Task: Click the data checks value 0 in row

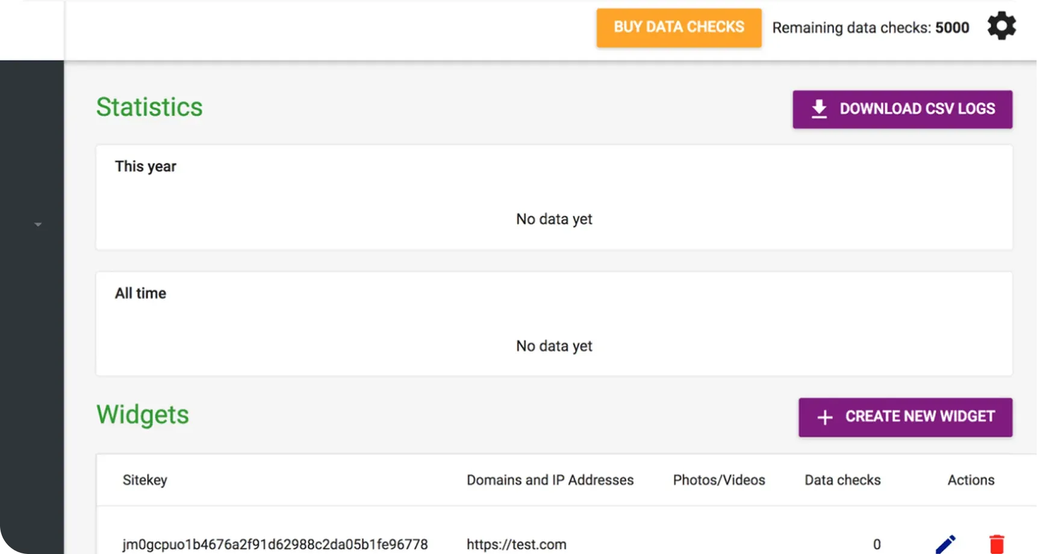Action: tap(877, 544)
